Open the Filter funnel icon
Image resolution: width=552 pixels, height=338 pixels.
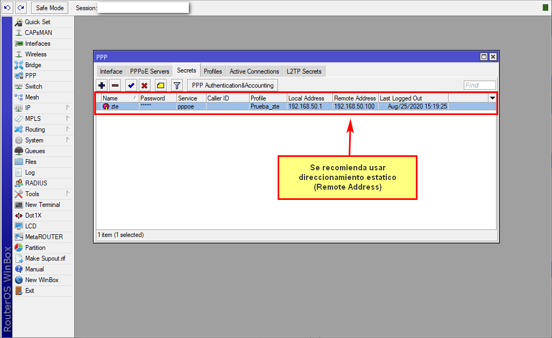176,85
